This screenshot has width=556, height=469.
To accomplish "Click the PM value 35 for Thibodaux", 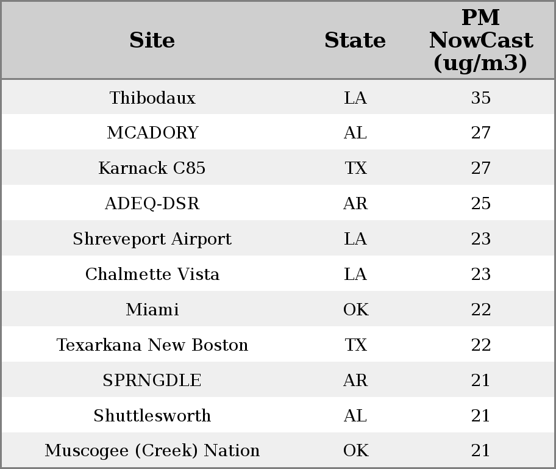I will pos(480,98).
